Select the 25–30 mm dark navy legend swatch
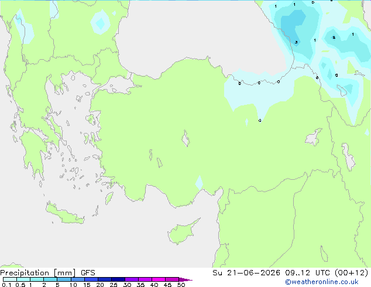Screen dimensions: 371x287 point(118,279)
